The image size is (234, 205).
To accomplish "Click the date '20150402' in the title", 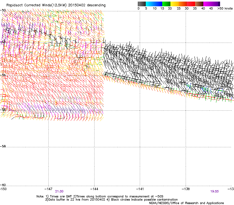I will tap(77, 5).
